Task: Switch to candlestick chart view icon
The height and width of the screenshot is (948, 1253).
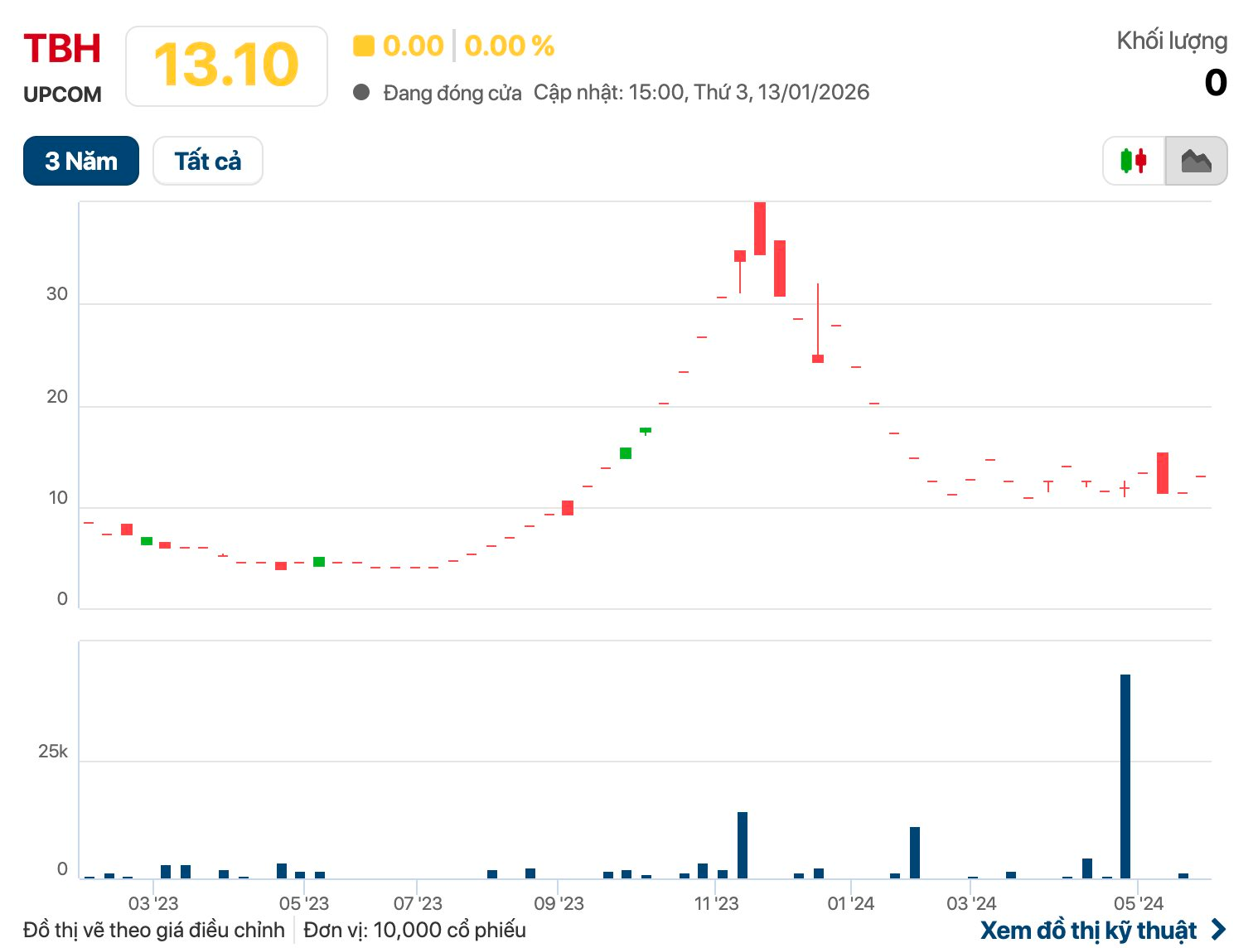Action: click(x=1133, y=161)
